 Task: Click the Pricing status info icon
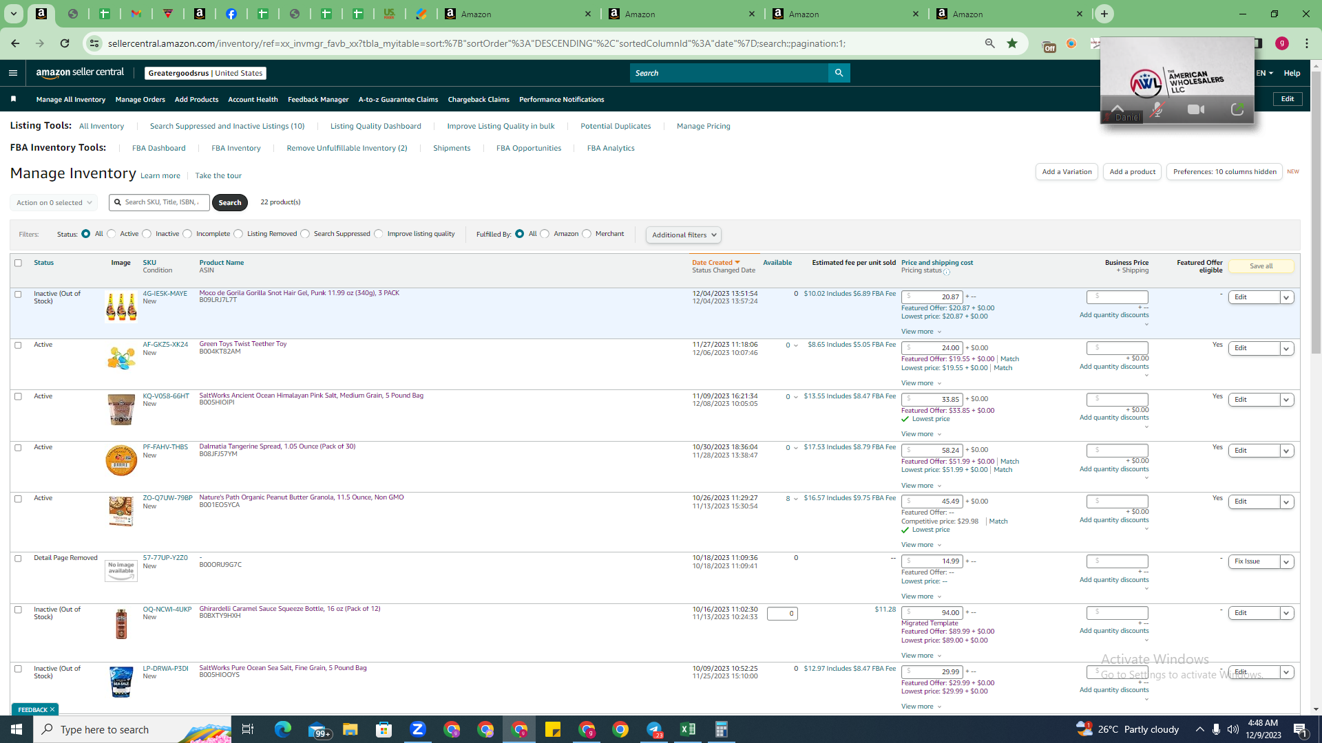pyautogui.click(x=947, y=272)
